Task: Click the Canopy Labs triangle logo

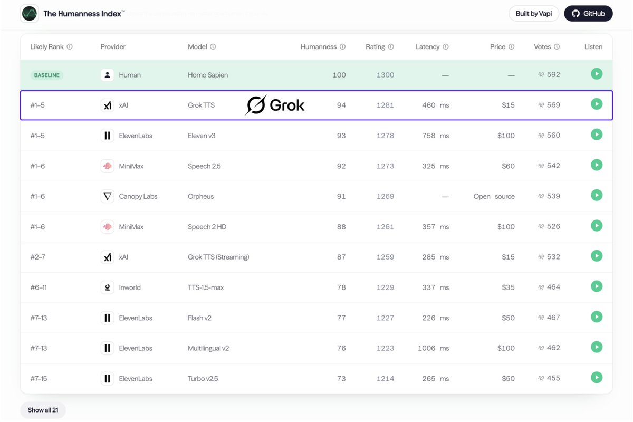Action: click(108, 196)
